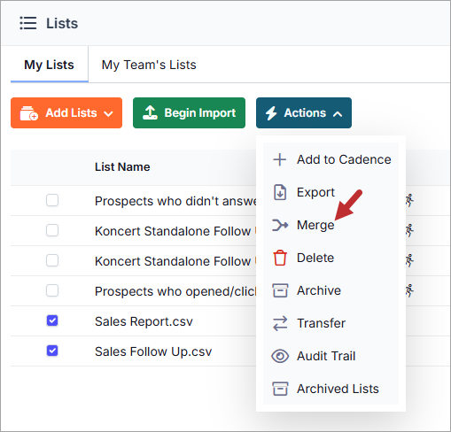Open the Add Lists dropdown
This screenshot has height=432, width=451.
[x=66, y=113]
